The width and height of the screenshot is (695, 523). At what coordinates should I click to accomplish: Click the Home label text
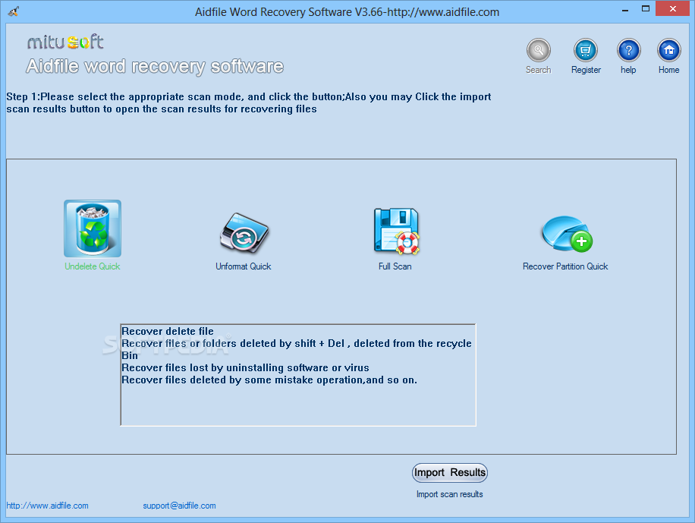(x=669, y=70)
